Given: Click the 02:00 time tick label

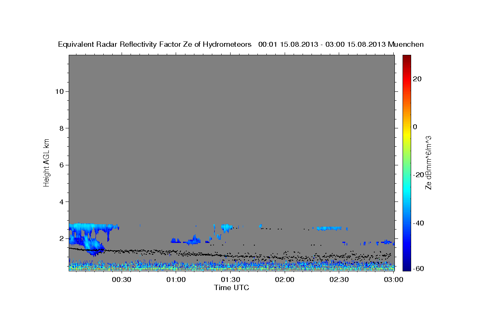Looking at the screenshot, I should pyautogui.click(x=285, y=280).
